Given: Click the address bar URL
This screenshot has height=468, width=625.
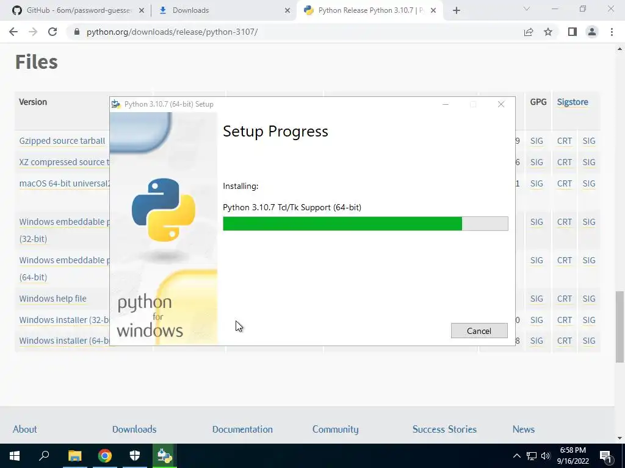Looking at the screenshot, I should (172, 32).
